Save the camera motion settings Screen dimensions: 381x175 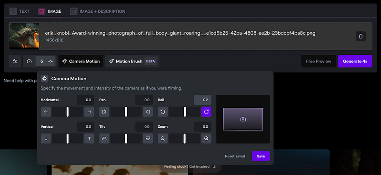coord(261,156)
